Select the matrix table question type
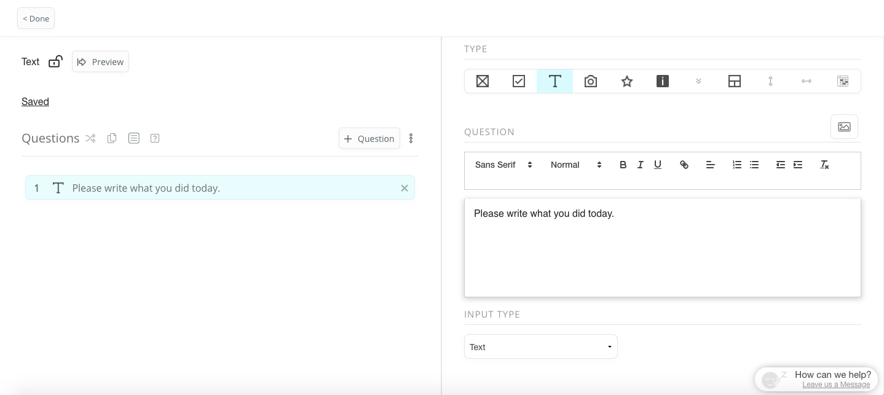884x395 pixels. 843,81
